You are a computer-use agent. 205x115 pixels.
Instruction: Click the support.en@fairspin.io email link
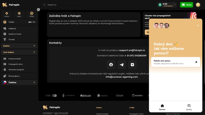(132, 50)
